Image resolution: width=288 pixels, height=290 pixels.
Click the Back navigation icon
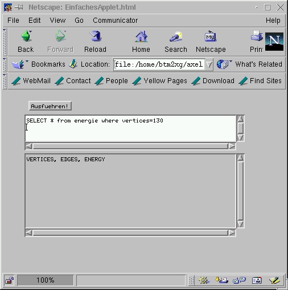point(26,36)
